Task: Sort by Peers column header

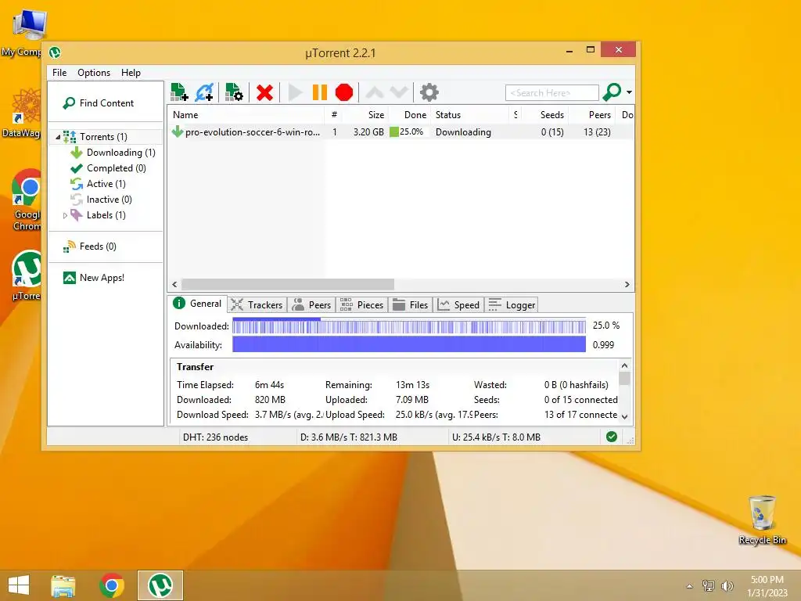Action: point(593,115)
